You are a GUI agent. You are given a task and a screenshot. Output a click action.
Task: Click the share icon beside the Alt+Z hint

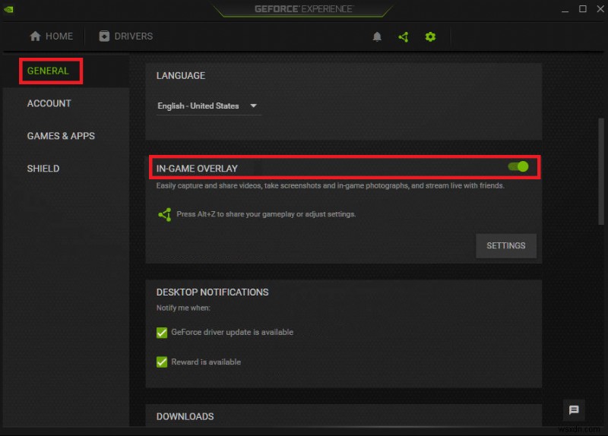(165, 214)
